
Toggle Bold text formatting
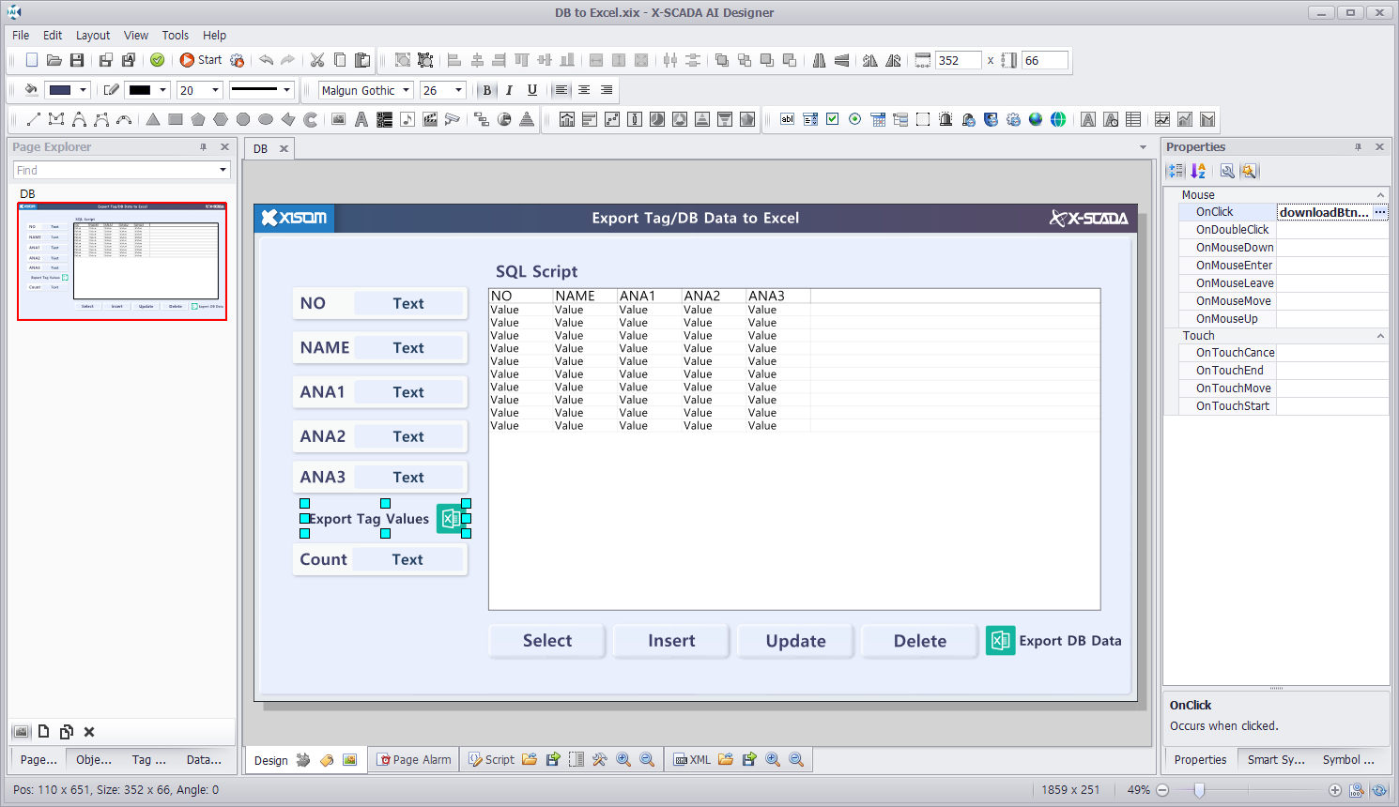pyautogui.click(x=486, y=90)
